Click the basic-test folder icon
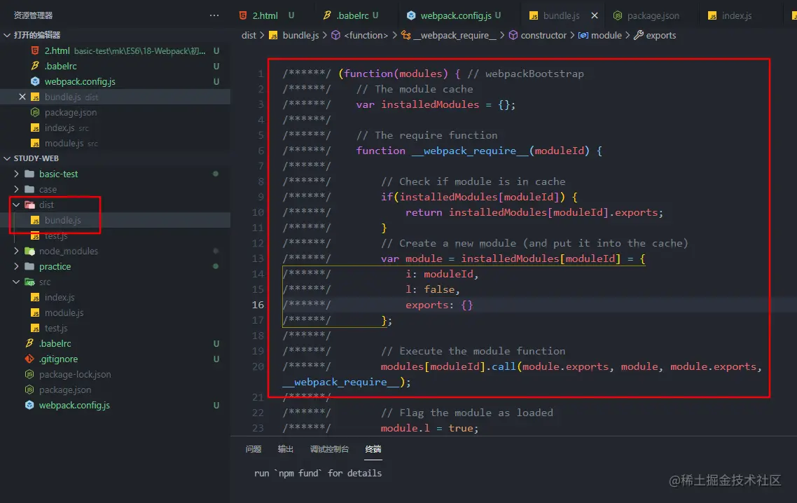 29,174
